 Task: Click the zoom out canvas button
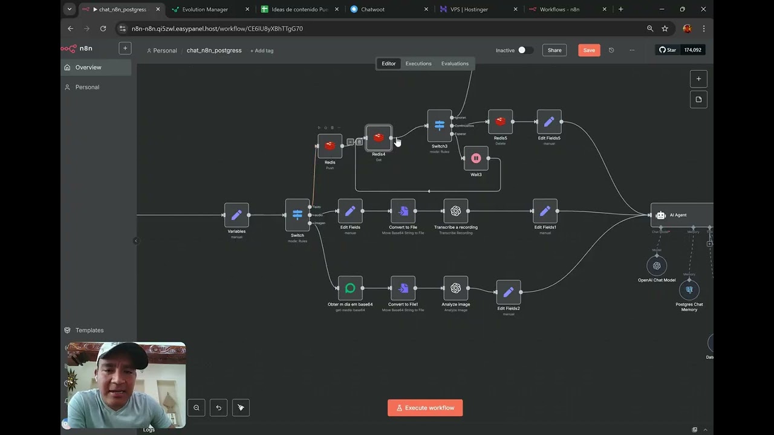[x=197, y=408]
